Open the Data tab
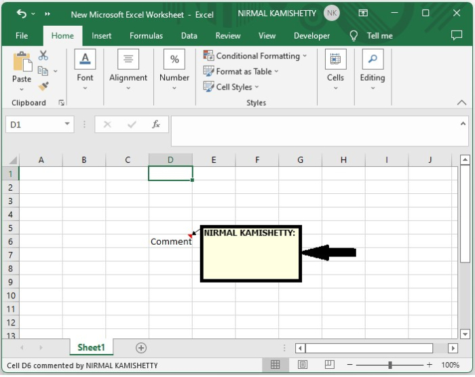The width and height of the screenshot is (475, 377). pyautogui.click(x=189, y=36)
